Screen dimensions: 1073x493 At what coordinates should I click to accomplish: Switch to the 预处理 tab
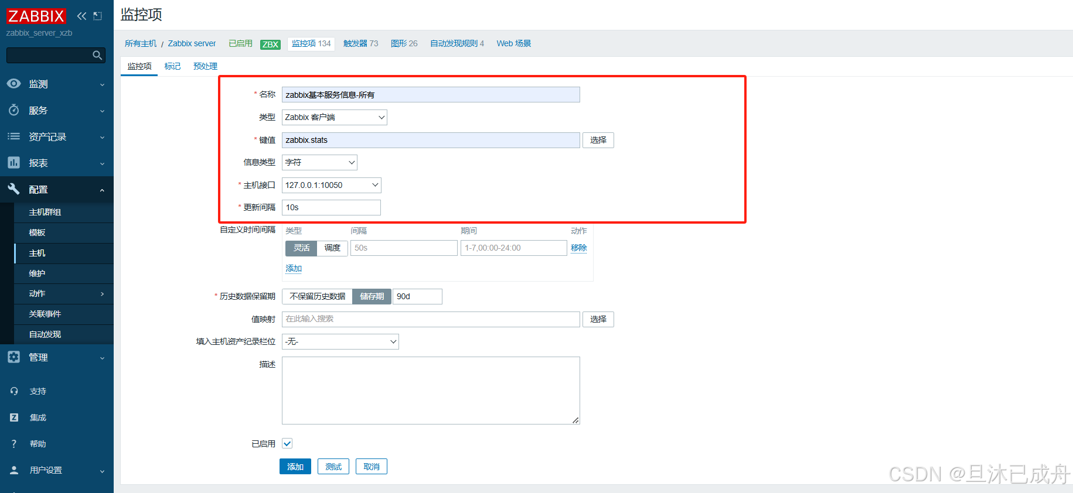tap(205, 66)
